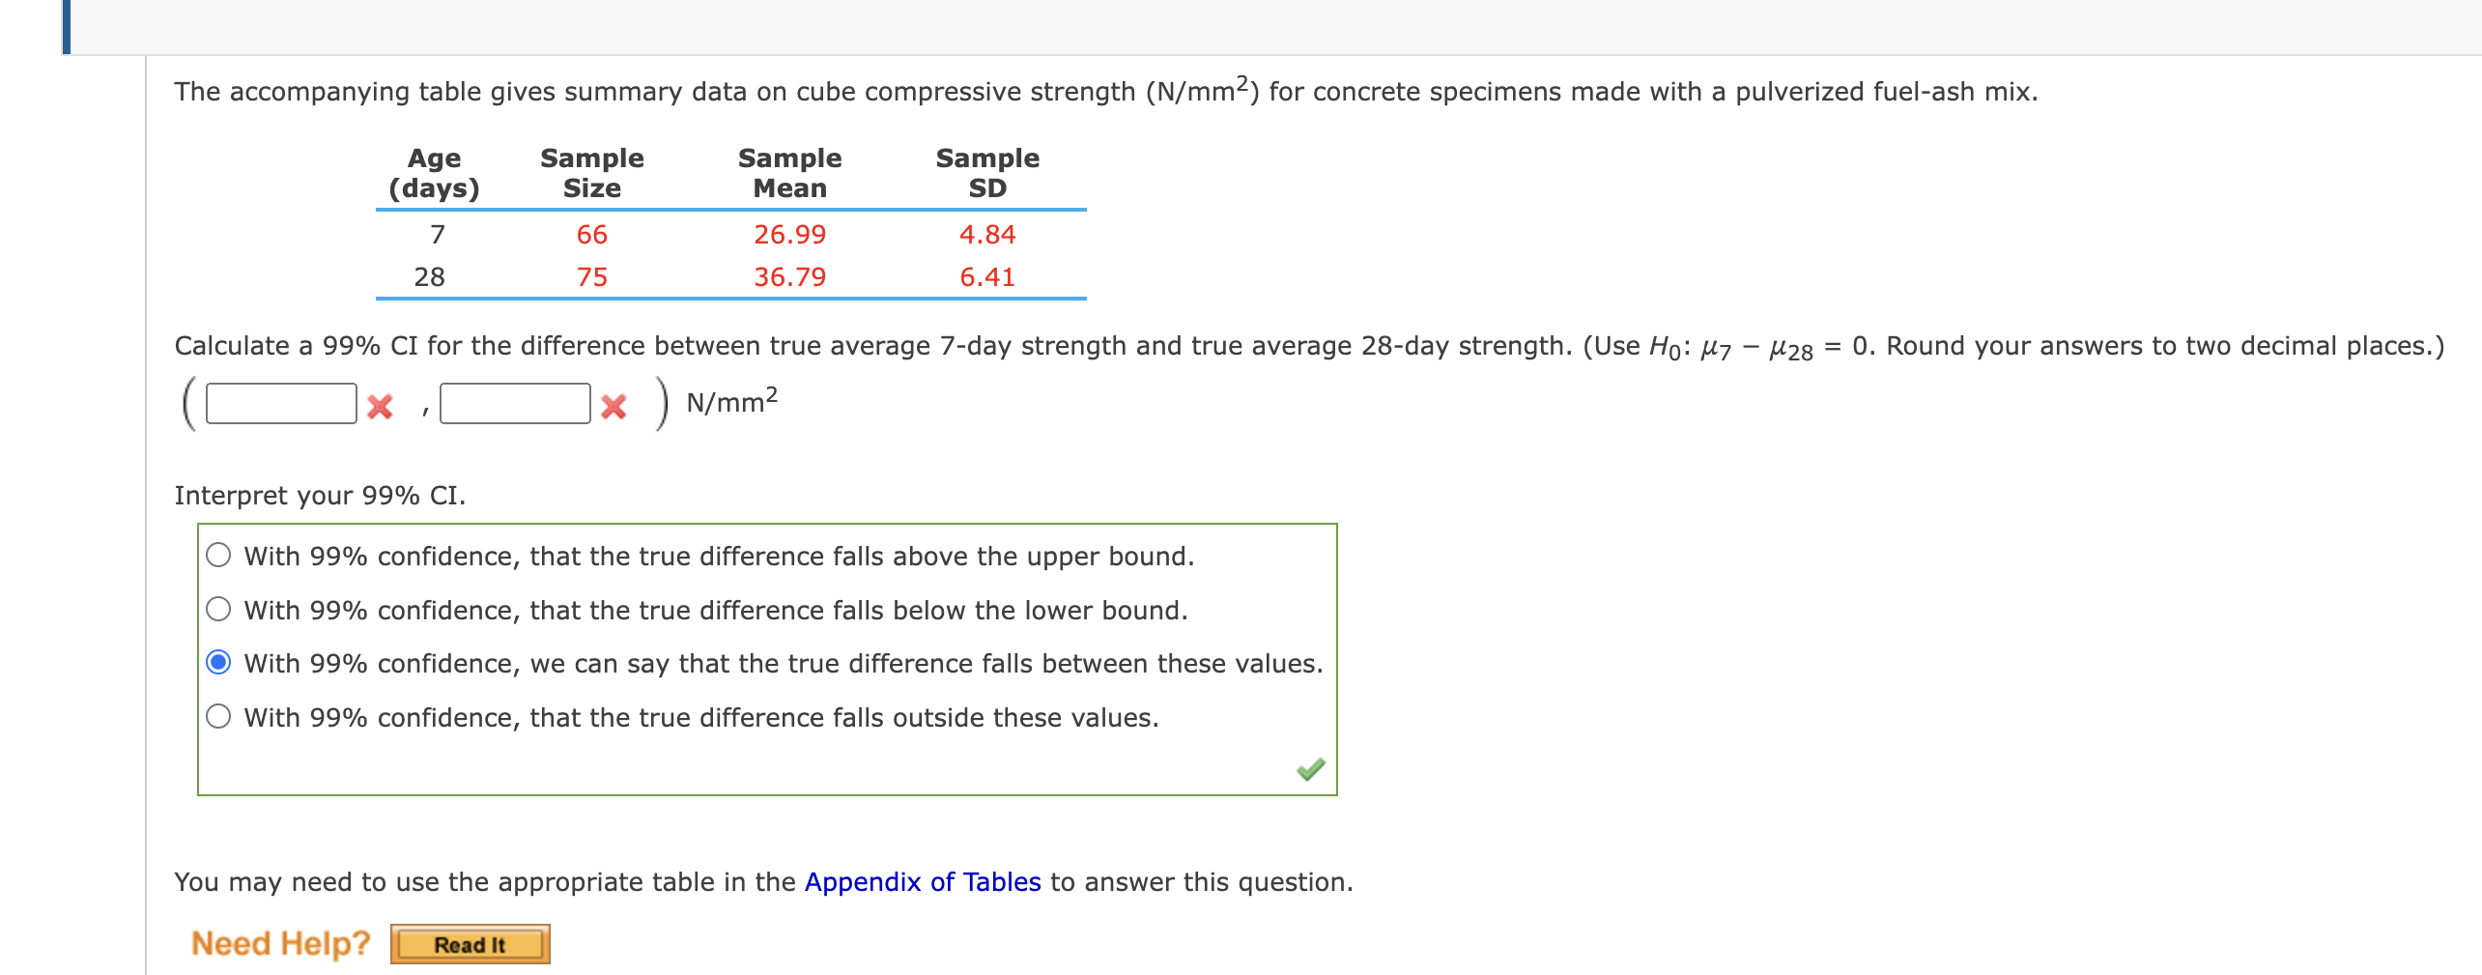
Task: Click the Need Help orange label icon area
Action: [279, 942]
